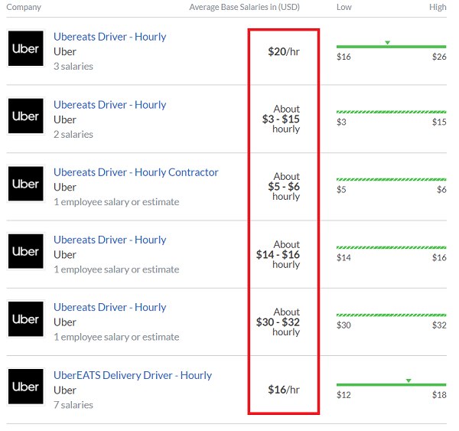Click the Uber logo in the $30 - $32 row

(x=26, y=319)
